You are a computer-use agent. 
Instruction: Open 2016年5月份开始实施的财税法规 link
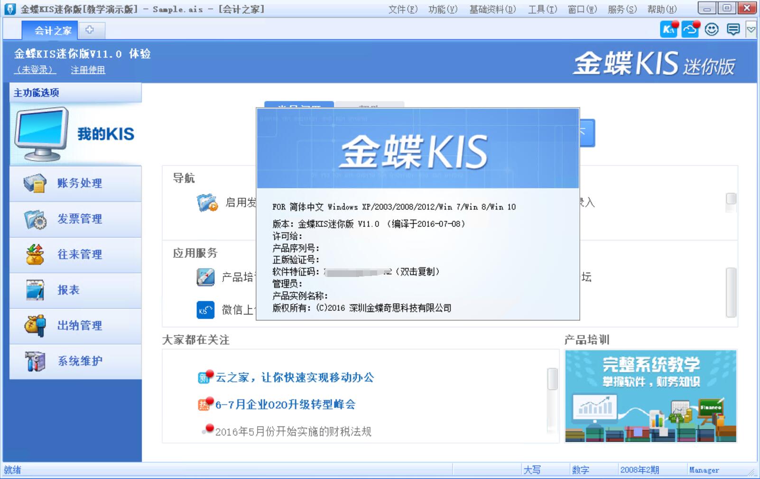pyautogui.click(x=293, y=432)
